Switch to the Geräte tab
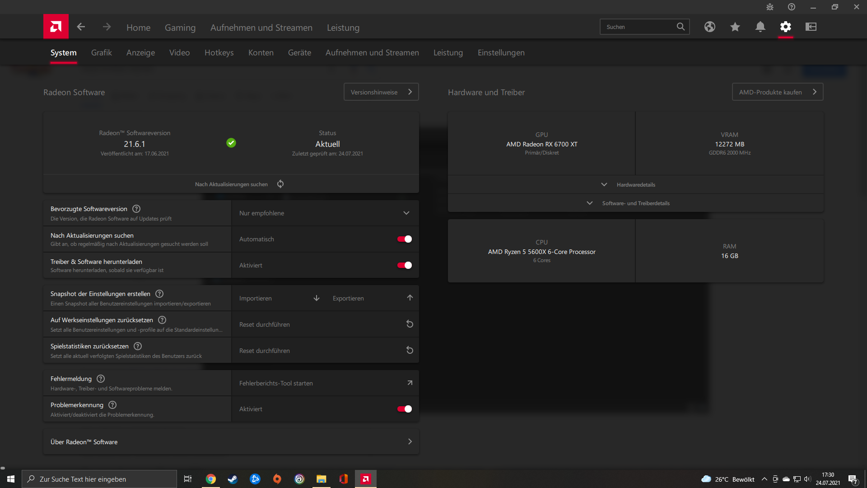Image resolution: width=867 pixels, height=488 pixels. click(x=299, y=52)
